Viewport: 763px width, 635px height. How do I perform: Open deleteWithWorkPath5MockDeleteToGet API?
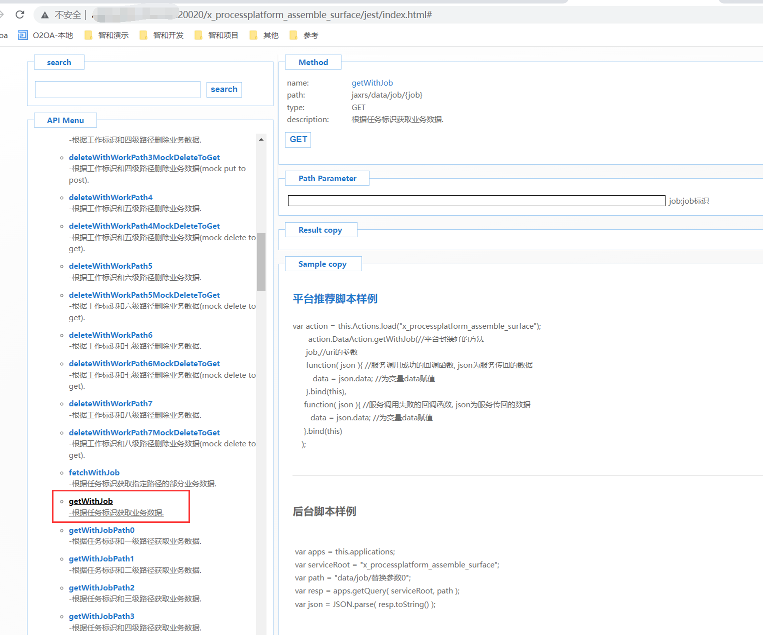[x=144, y=295]
